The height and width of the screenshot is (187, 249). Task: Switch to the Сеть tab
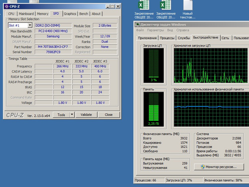[x=225, y=38]
